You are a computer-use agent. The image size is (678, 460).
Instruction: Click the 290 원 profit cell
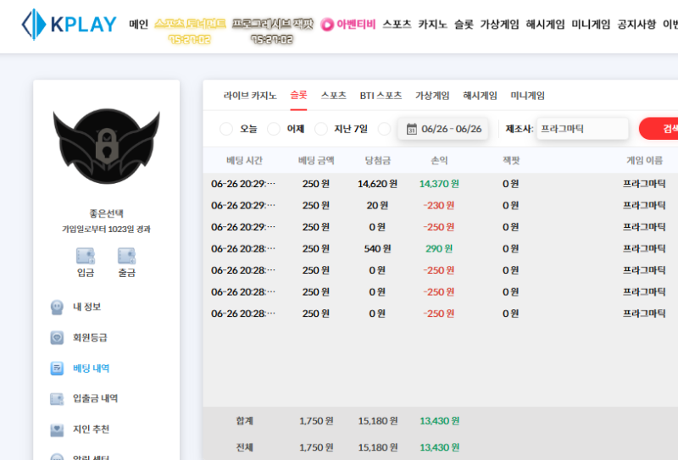pos(439,249)
